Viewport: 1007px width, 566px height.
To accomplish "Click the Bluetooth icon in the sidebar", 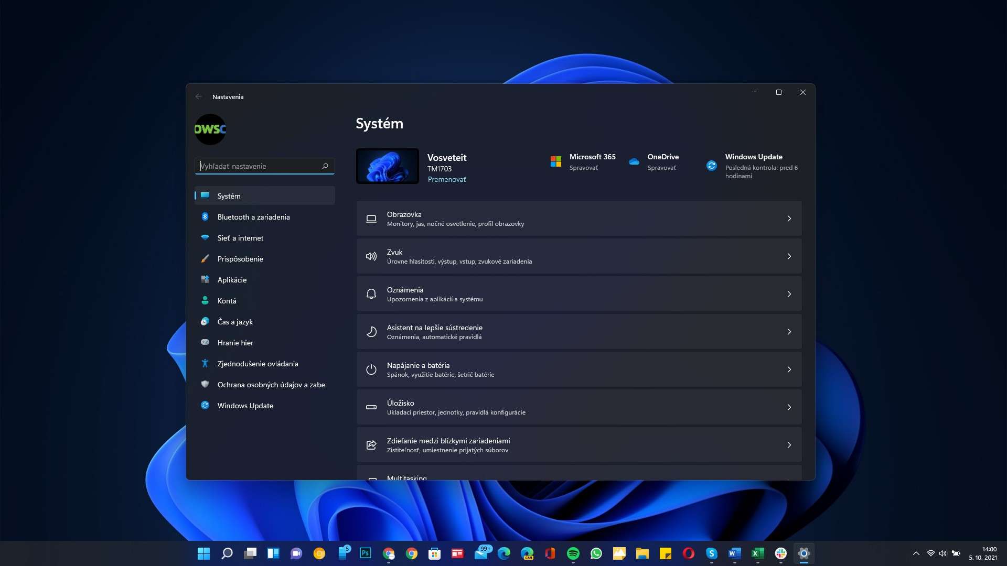I will (205, 217).
